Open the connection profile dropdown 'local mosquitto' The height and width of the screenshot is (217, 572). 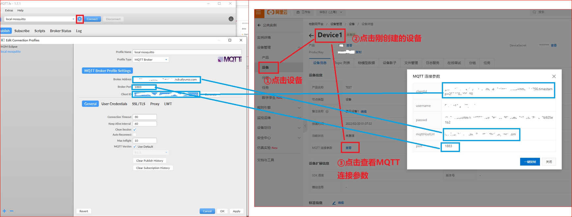[x=40, y=19]
